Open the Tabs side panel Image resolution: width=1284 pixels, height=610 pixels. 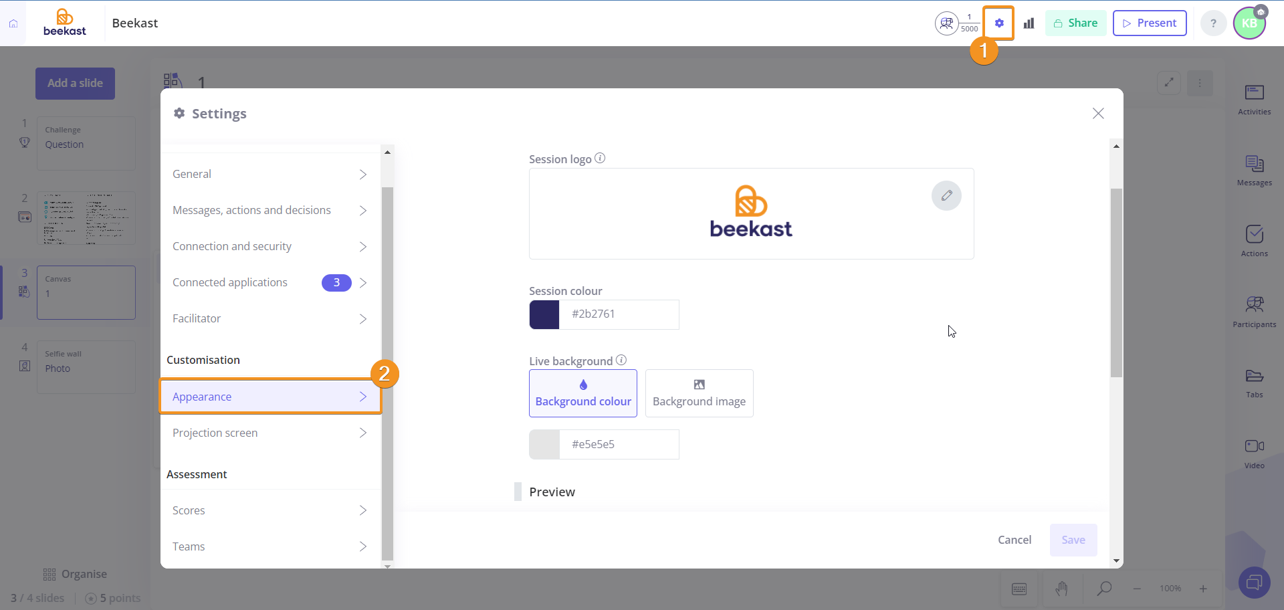[x=1254, y=383]
